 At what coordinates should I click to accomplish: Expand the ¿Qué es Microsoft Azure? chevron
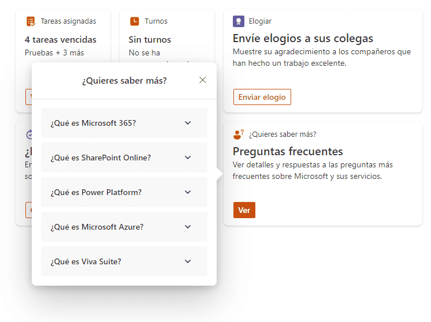click(188, 226)
